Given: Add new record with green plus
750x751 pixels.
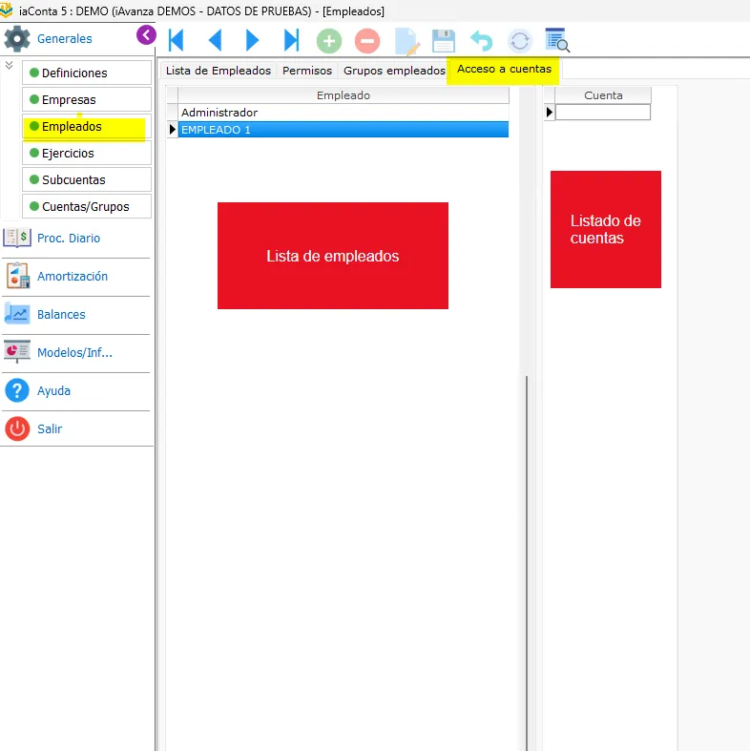Looking at the screenshot, I should [329, 41].
